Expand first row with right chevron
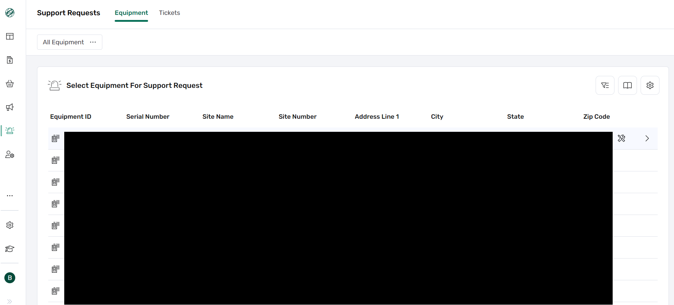The height and width of the screenshot is (305, 674). (x=647, y=138)
